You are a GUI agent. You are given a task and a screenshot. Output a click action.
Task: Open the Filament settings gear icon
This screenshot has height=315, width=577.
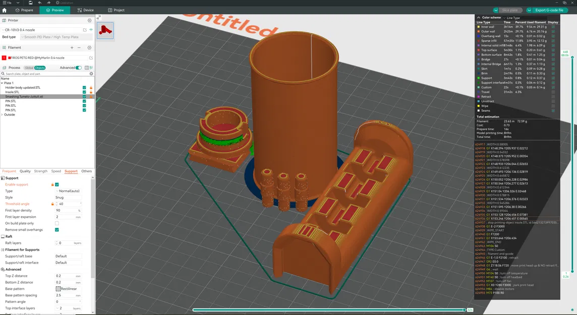pos(89,47)
